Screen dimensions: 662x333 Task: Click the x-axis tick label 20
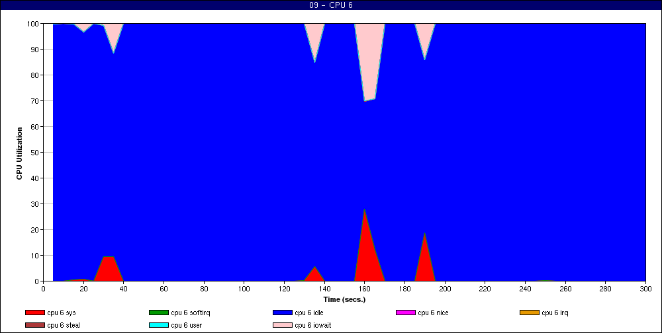[x=83, y=289]
